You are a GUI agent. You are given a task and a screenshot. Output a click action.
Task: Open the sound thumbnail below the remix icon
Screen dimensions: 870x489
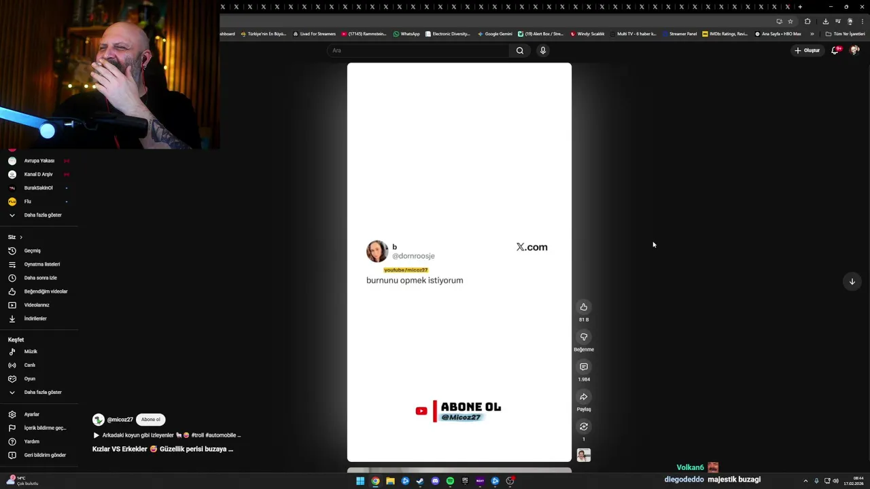[583, 455]
